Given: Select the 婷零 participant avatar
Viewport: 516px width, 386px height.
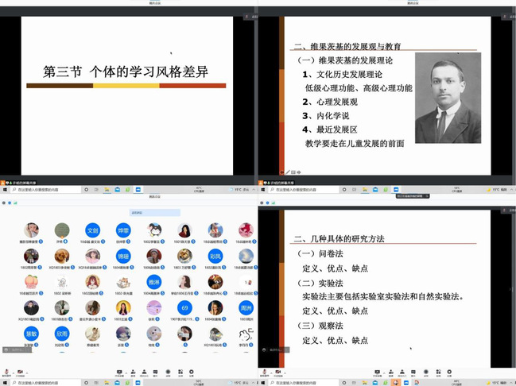Looking at the screenshot, I should pyautogui.click(x=122, y=230).
